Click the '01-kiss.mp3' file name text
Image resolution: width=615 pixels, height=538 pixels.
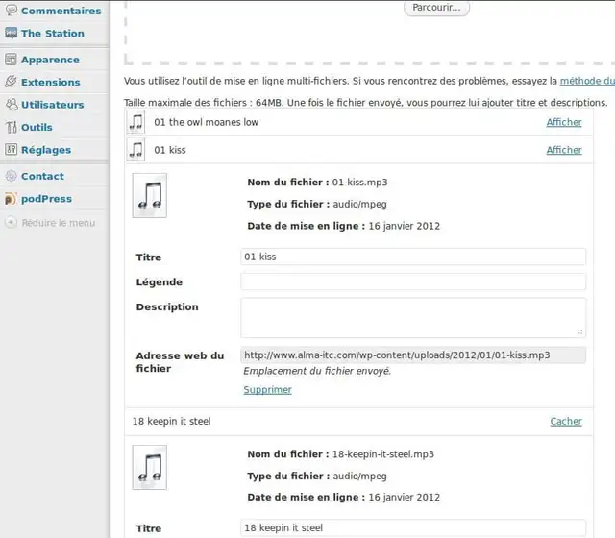pos(359,183)
